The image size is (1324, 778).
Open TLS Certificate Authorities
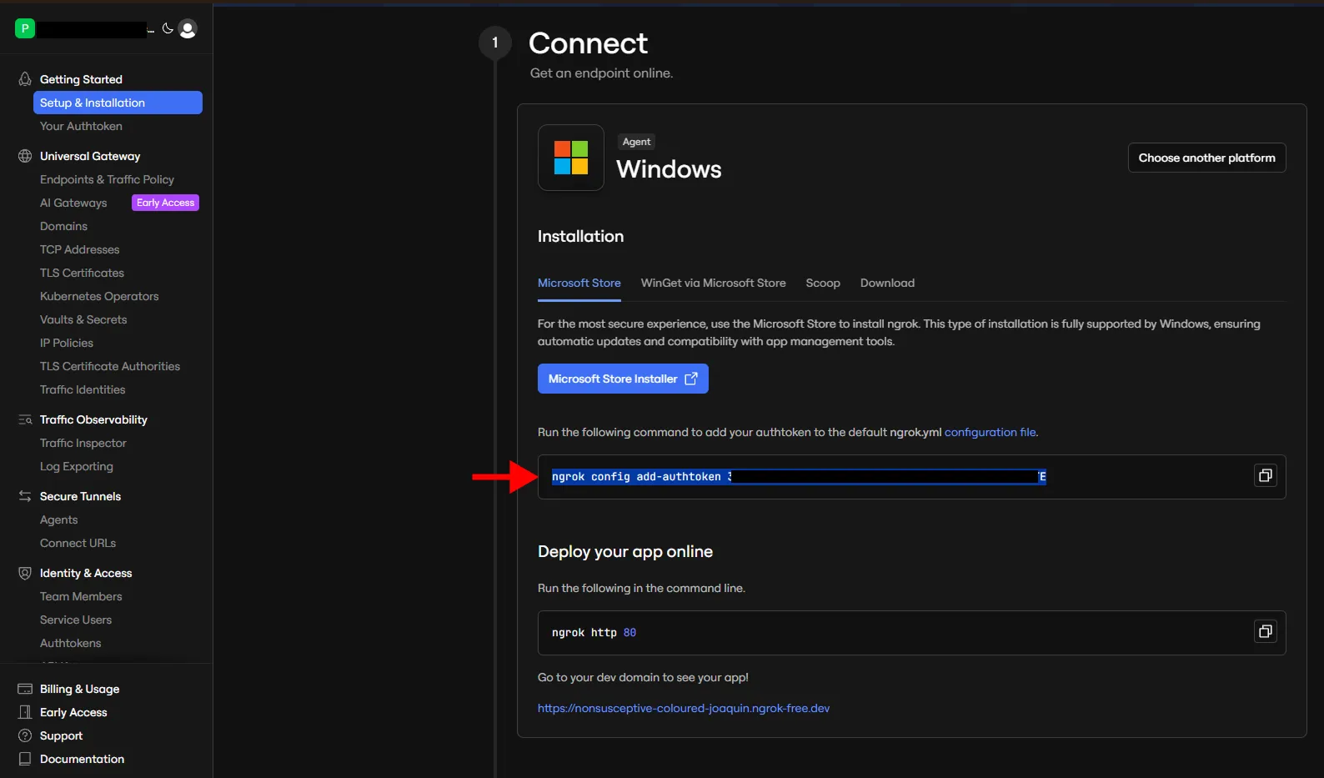click(110, 366)
